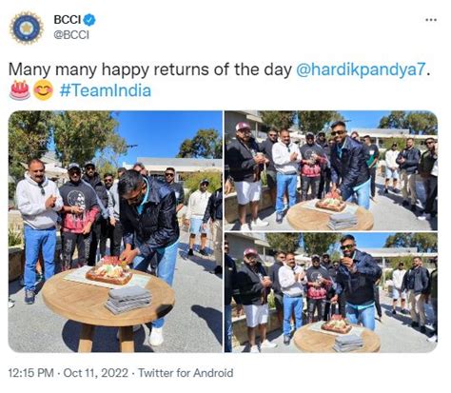Click the cake on the table in left photo
The height and width of the screenshot is (393, 451).
(x=109, y=271)
